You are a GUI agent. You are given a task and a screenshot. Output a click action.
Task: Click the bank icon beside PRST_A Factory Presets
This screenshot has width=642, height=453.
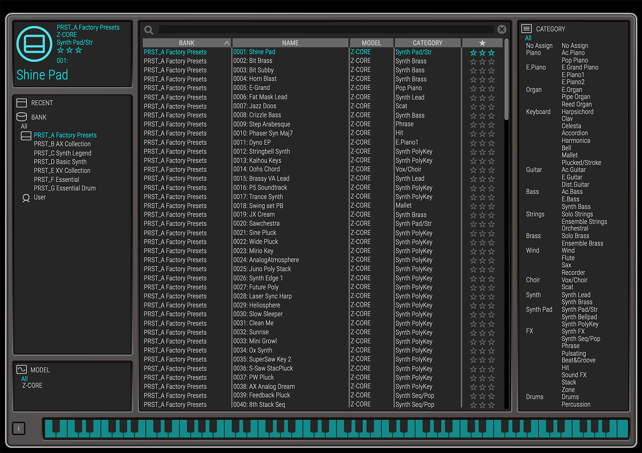26,135
